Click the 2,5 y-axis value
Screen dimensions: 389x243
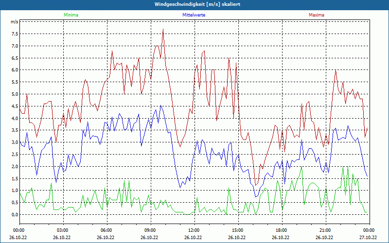[15, 155]
